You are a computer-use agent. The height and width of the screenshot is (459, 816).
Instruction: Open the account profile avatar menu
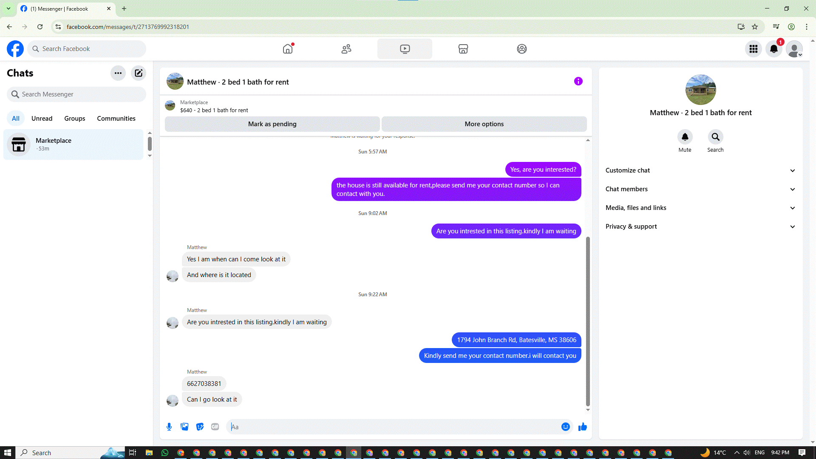(x=794, y=49)
